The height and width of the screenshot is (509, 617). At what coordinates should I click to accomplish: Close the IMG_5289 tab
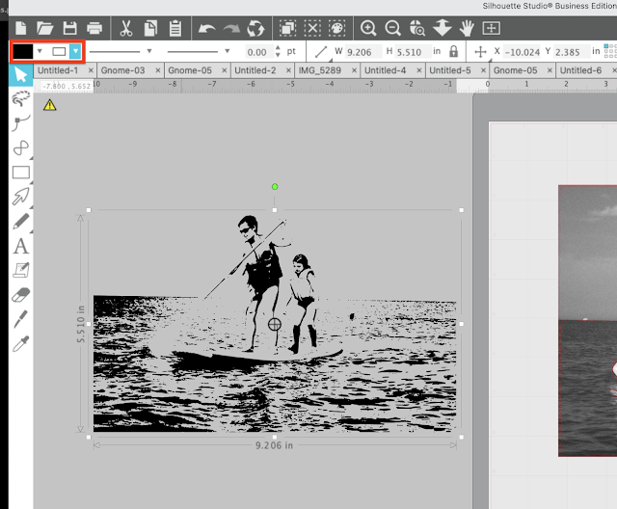pyautogui.click(x=354, y=70)
